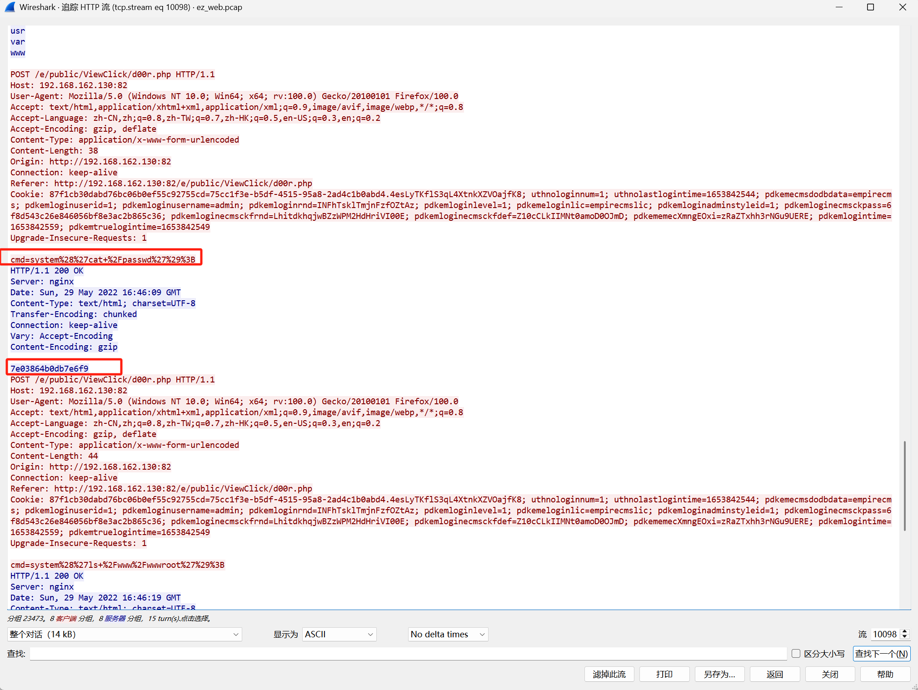This screenshot has width=918, height=690.
Task: Increment the stream number up arrow
Action: (905, 631)
